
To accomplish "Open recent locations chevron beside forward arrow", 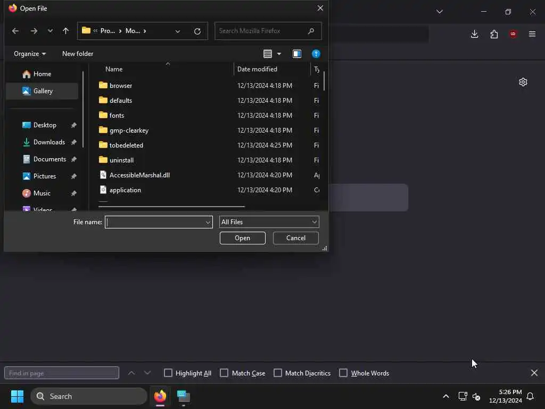I will click(51, 31).
